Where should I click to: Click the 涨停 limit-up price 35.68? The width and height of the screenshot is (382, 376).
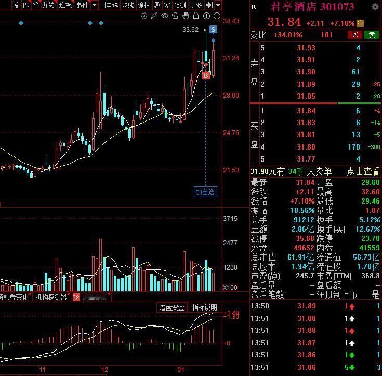point(306,238)
